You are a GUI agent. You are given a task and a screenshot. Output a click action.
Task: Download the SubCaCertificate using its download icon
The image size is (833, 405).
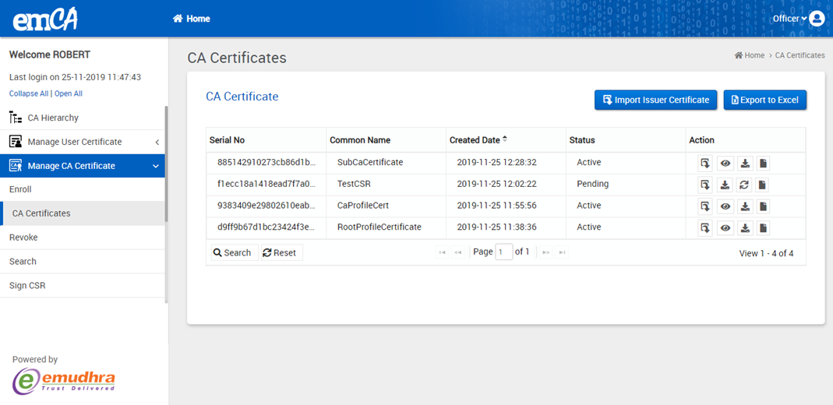(x=744, y=164)
